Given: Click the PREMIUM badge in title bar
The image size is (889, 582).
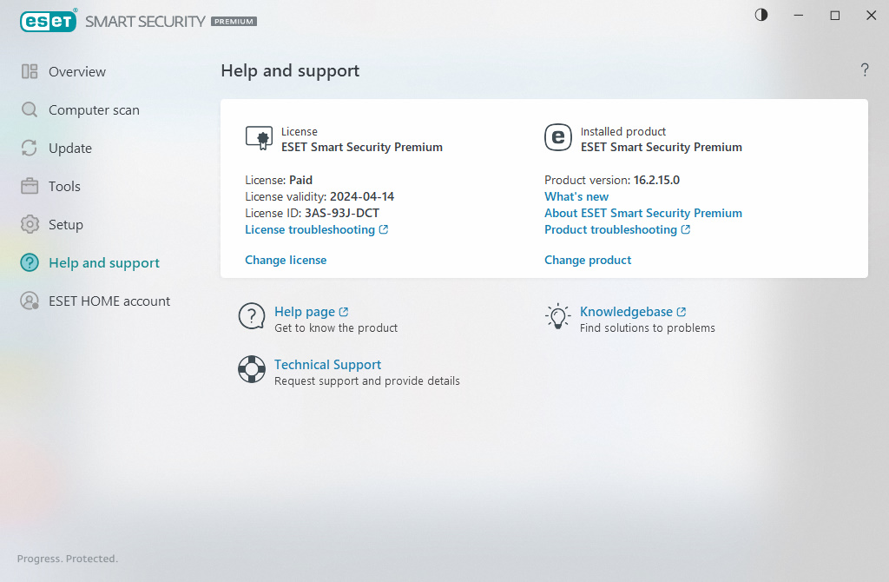Looking at the screenshot, I should pos(234,22).
